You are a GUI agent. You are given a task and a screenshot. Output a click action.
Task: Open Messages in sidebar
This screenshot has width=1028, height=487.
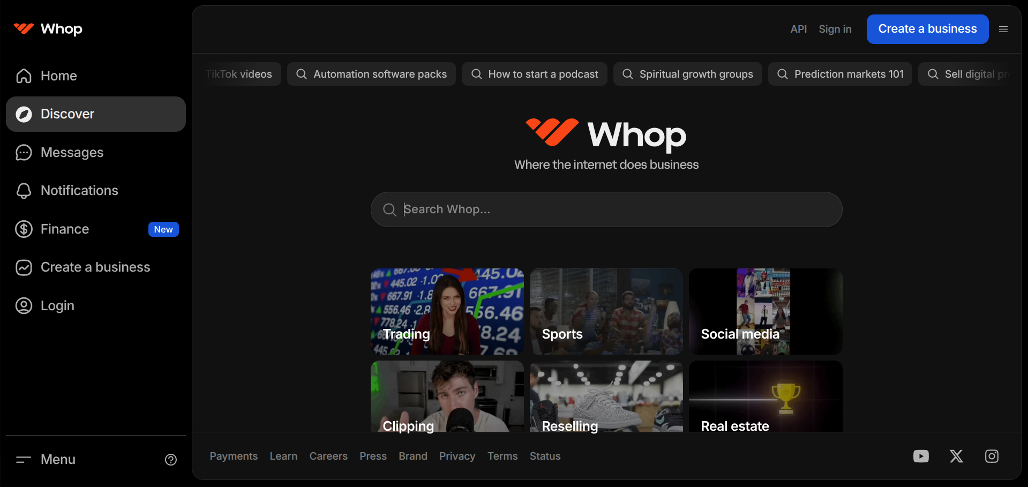point(72,153)
